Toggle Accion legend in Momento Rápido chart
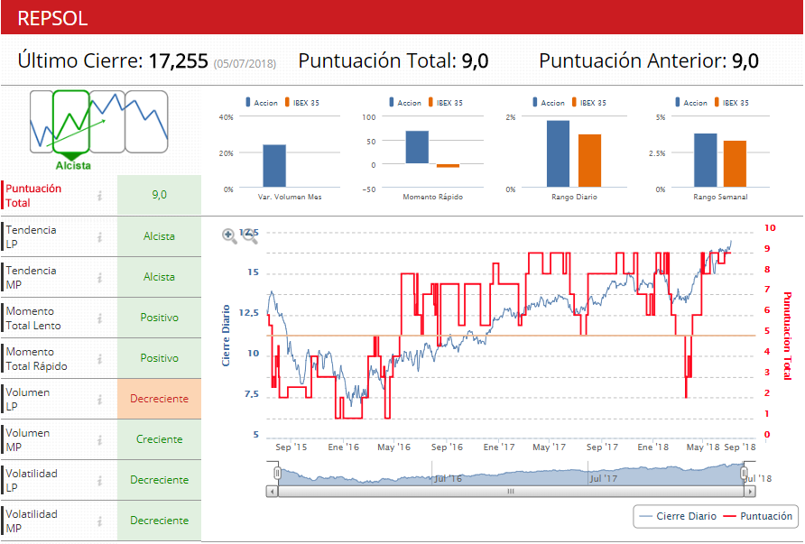The height and width of the screenshot is (544, 805). coord(405,103)
